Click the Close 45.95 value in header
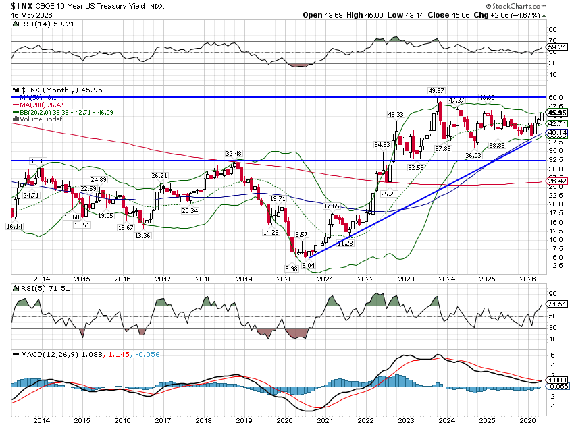This screenshot has height=427, width=574. click(x=448, y=15)
